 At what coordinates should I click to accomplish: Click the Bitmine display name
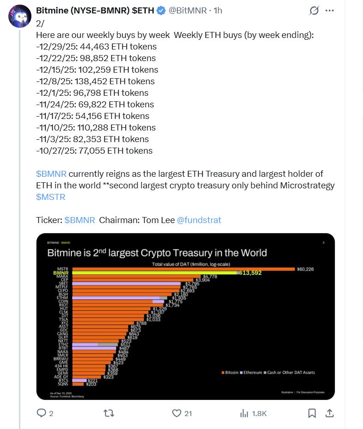click(x=95, y=10)
